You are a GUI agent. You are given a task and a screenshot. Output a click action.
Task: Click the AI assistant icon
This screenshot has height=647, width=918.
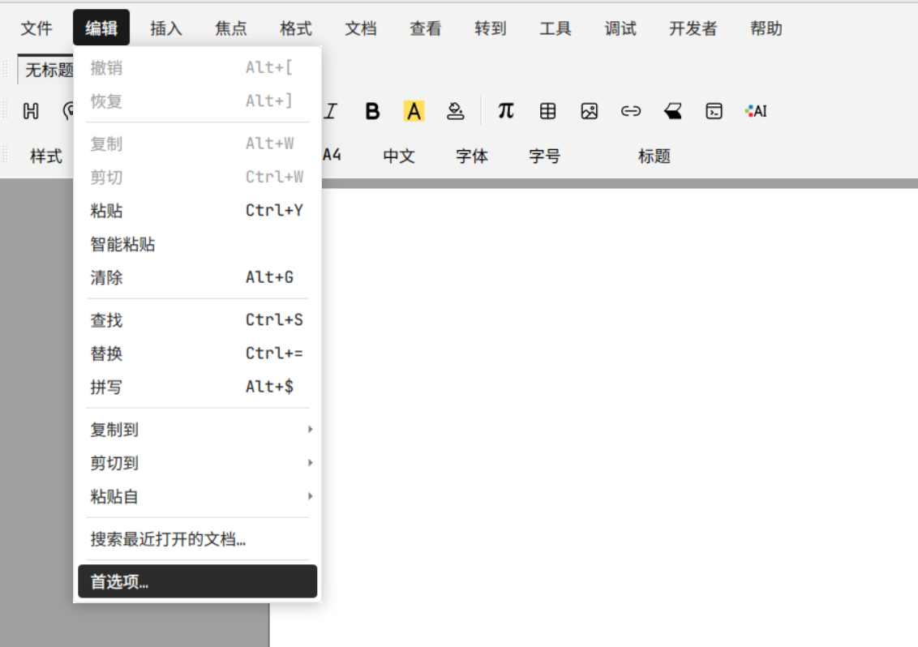click(x=756, y=112)
